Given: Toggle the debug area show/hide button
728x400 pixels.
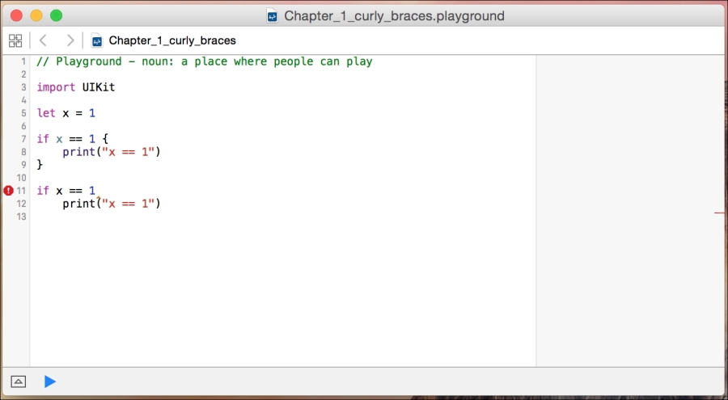Looking at the screenshot, I should click(x=18, y=381).
